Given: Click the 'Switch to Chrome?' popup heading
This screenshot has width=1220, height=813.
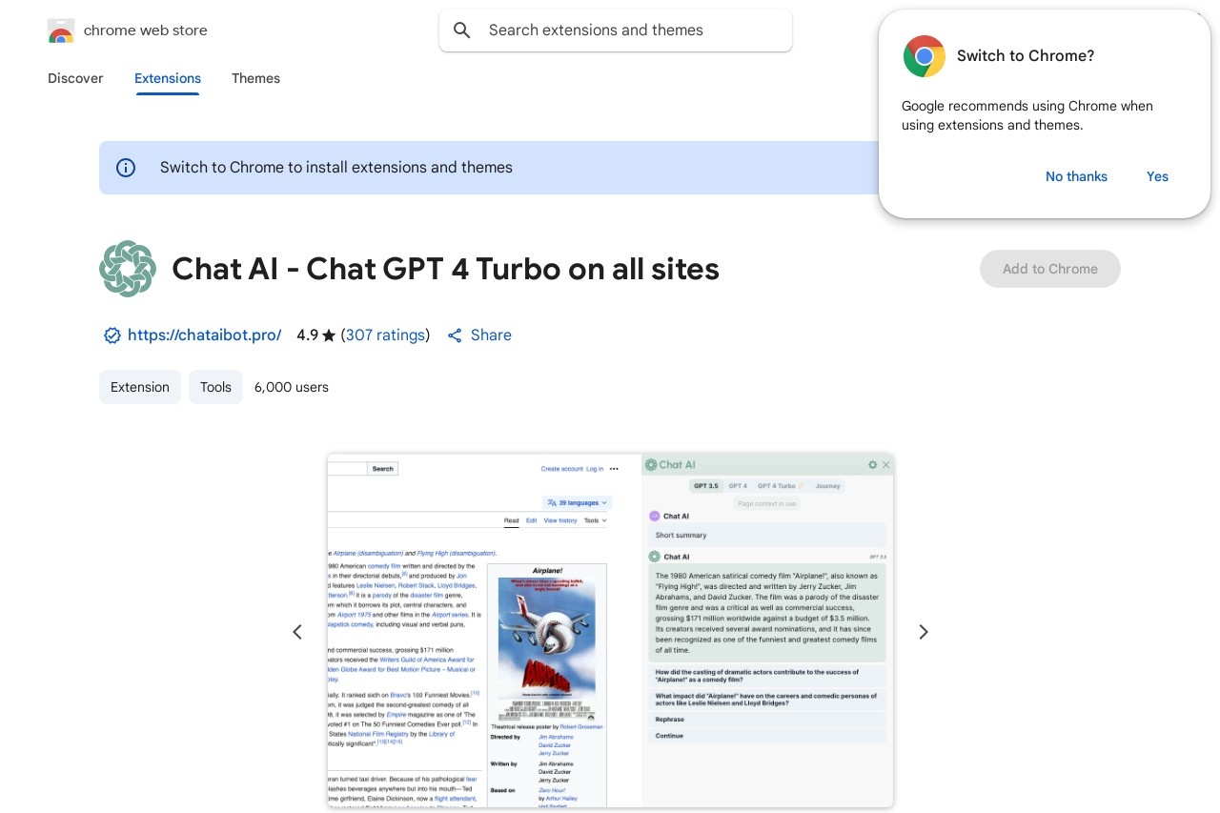Looking at the screenshot, I should click(x=1026, y=56).
